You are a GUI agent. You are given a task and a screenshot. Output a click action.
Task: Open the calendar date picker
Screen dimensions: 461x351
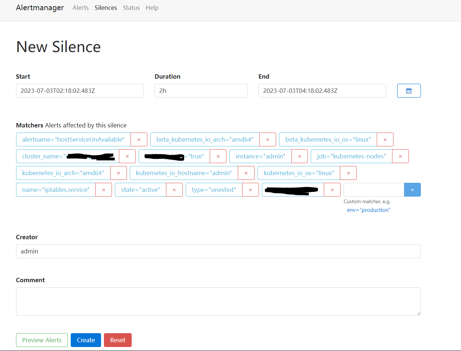coord(408,91)
